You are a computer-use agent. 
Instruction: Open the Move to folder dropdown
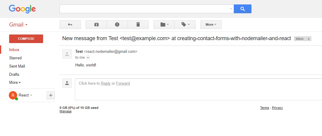164,24
